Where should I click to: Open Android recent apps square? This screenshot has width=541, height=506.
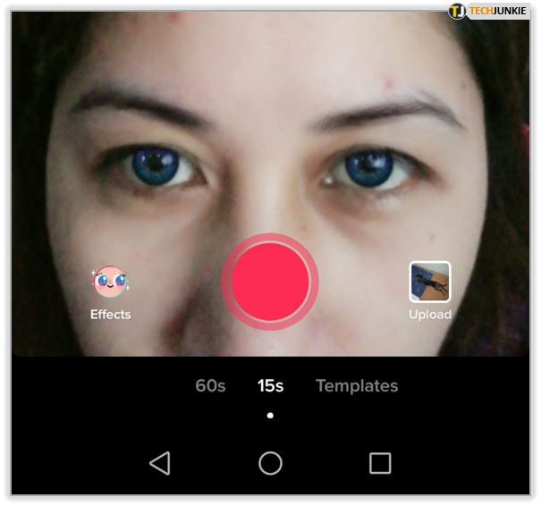(x=380, y=462)
